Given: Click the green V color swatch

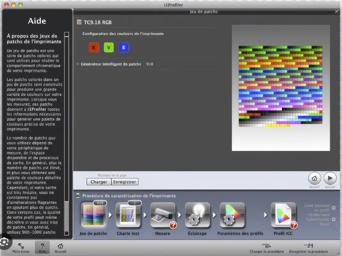Looking at the screenshot, I should click(x=109, y=48).
